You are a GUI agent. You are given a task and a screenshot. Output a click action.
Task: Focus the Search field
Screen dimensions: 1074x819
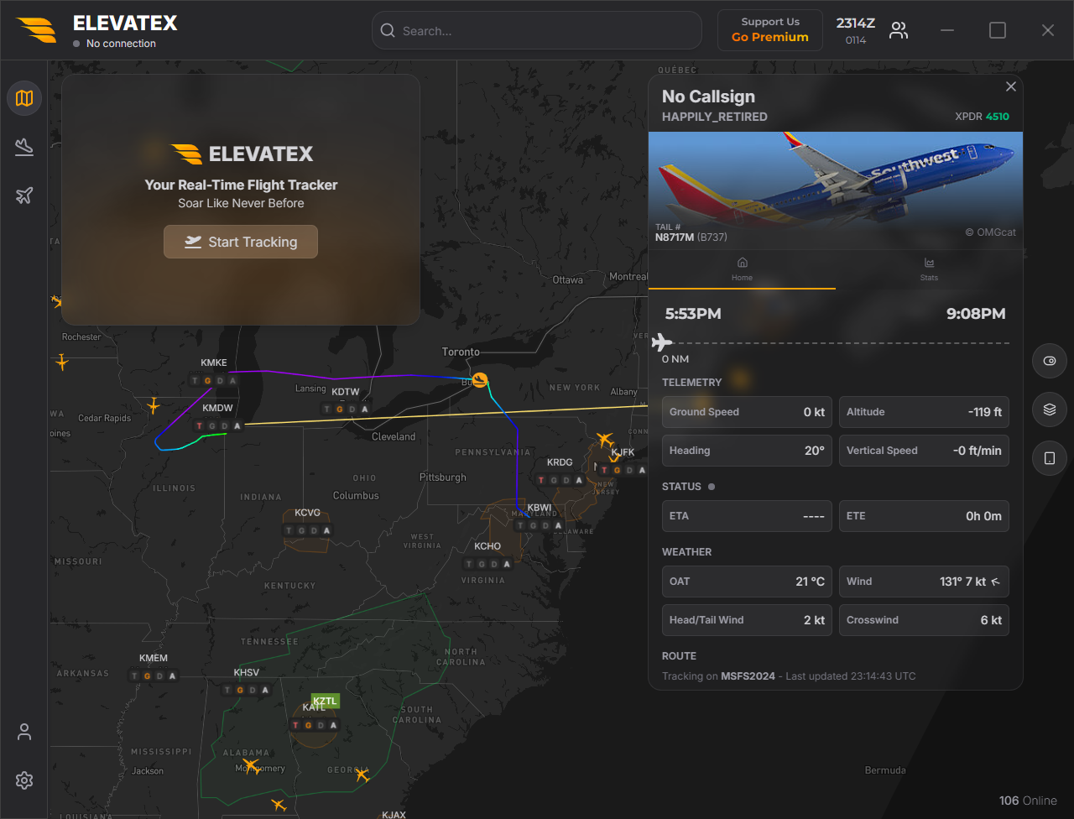(x=537, y=30)
